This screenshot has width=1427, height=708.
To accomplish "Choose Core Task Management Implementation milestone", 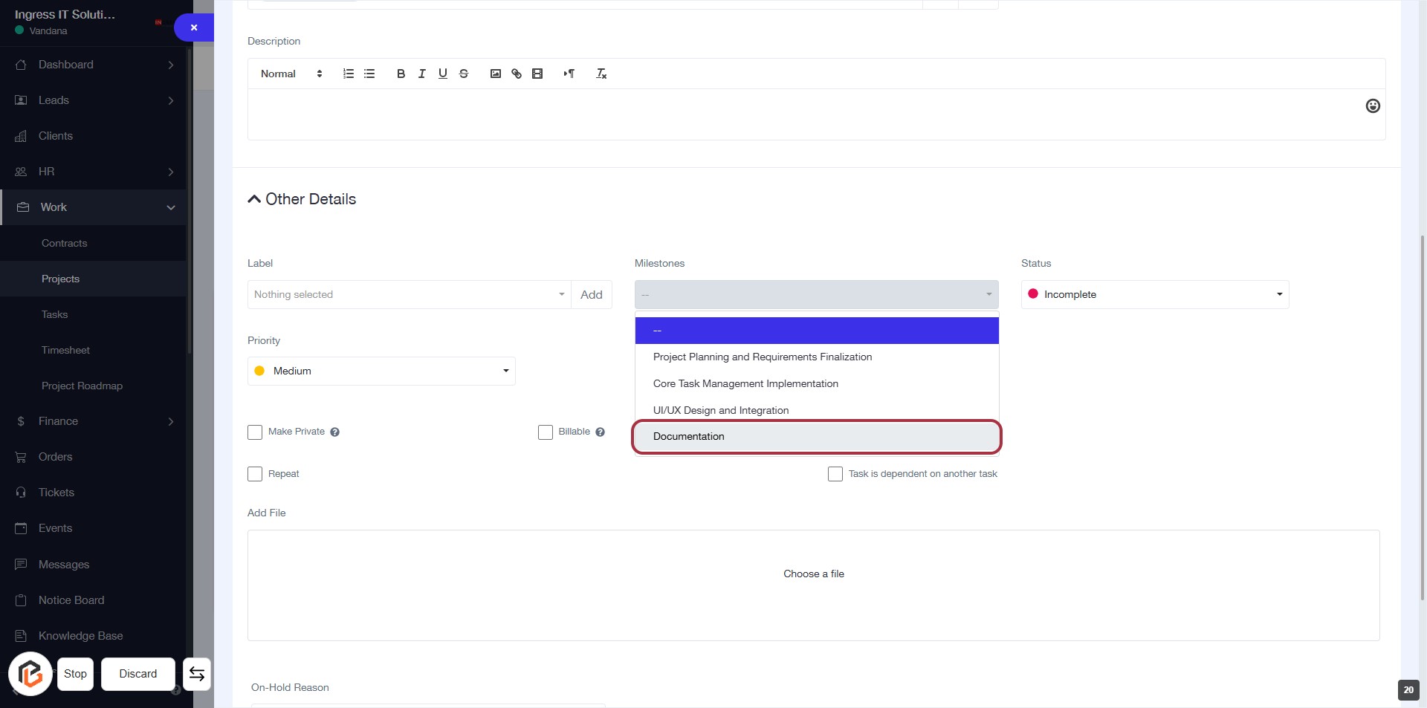I will pos(745,383).
